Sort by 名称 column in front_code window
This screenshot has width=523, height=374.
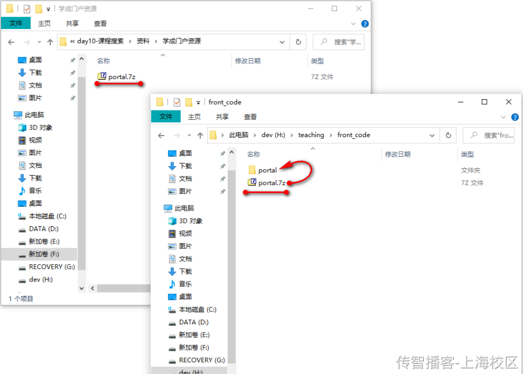click(x=253, y=154)
